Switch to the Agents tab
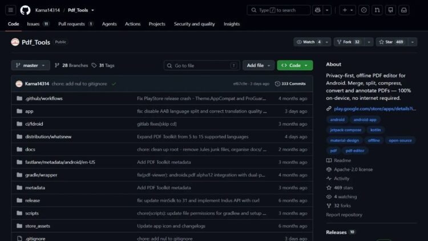428x241 pixels. click(109, 24)
